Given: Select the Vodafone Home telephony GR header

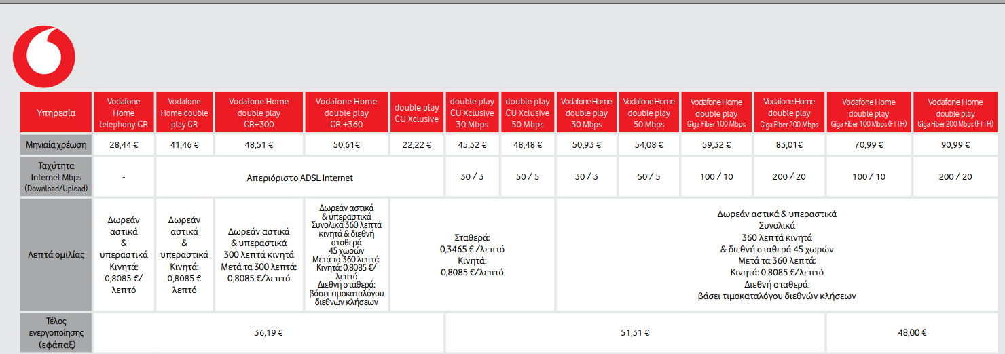Looking at the screenshot, I should click(124, 113).
